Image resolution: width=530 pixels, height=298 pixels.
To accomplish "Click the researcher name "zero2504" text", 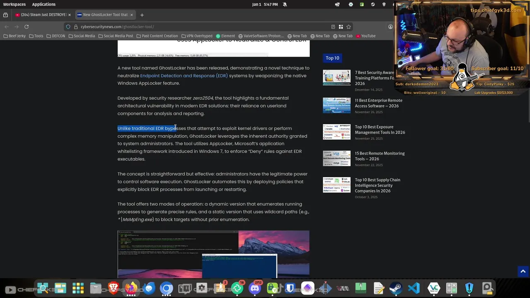I will 203,98.
